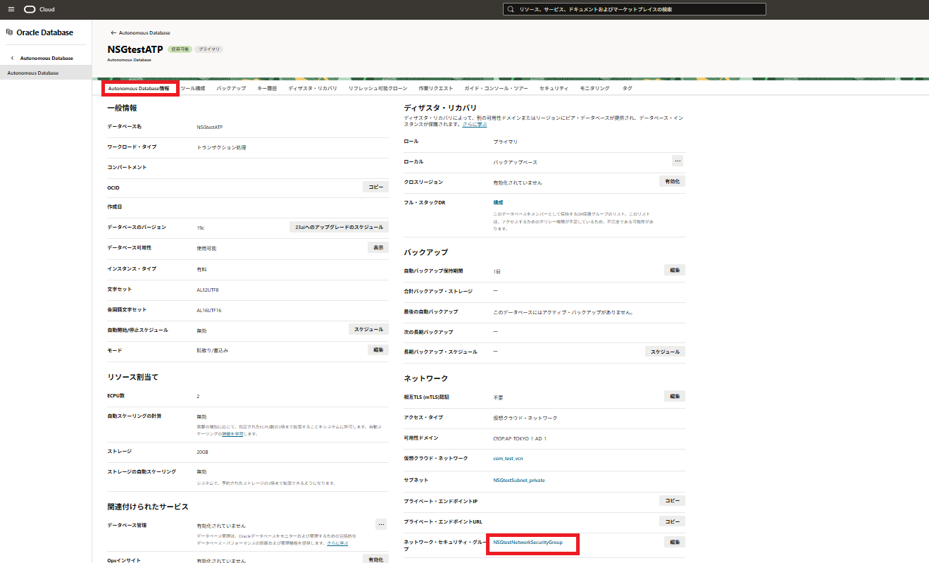Open the NSGtestSubnet_private link
This screenshot has height=563, width=929.
(x=518, y=481)
